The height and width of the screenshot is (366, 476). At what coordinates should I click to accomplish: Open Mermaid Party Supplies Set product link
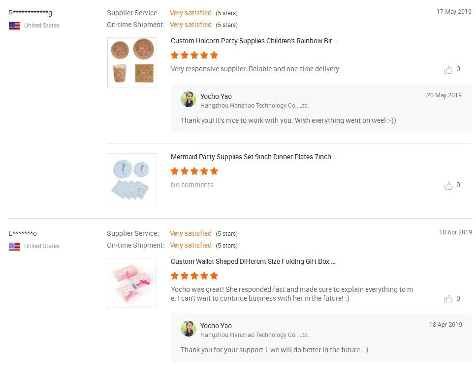(254, 157)
